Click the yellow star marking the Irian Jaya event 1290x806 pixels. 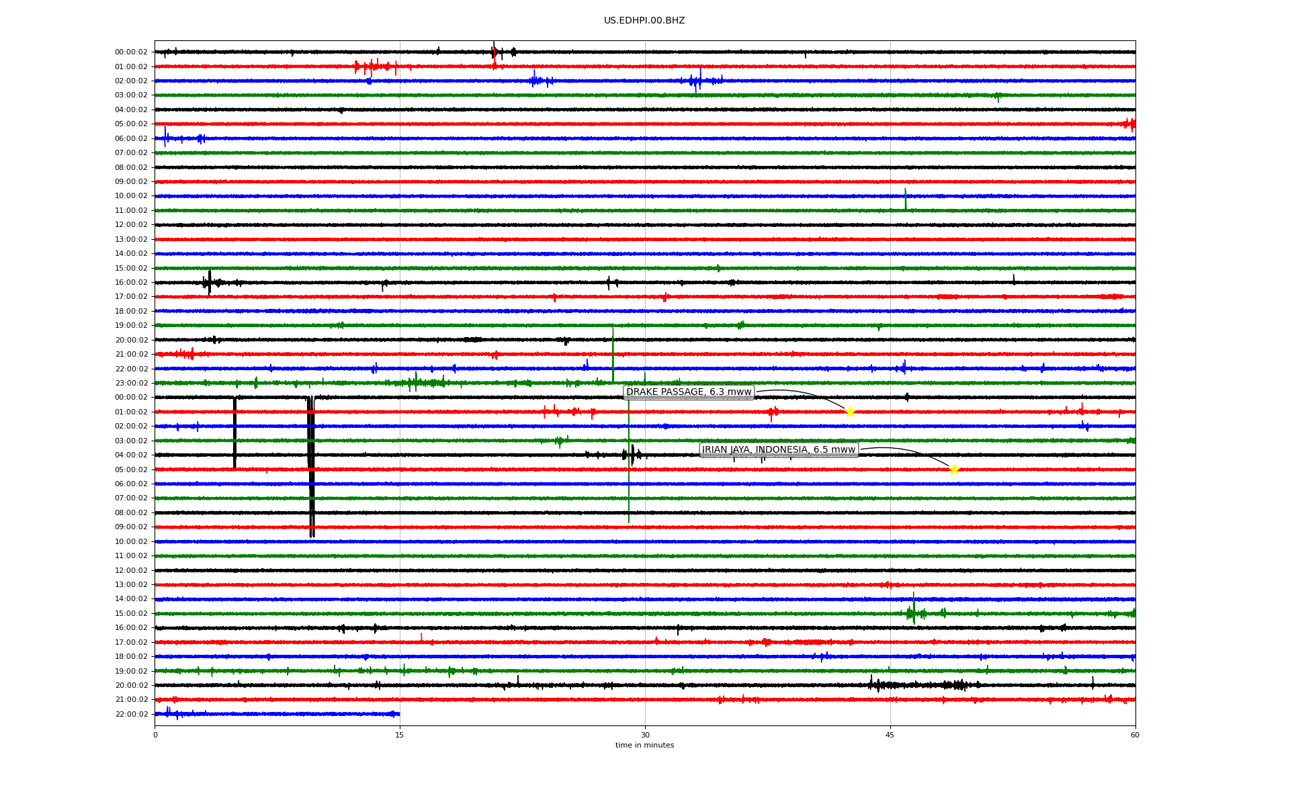click(x=954, y=469)
